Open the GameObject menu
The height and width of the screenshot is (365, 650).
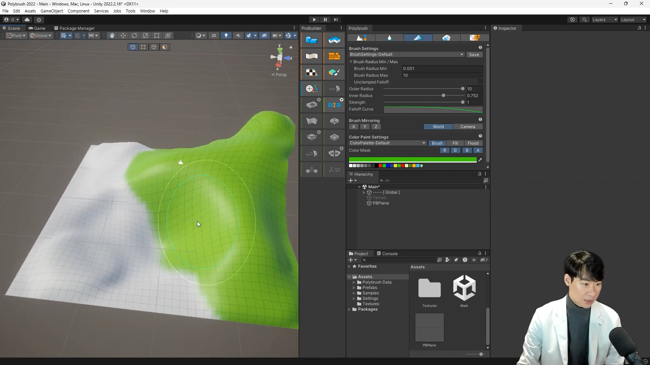[x=51, y=11]
